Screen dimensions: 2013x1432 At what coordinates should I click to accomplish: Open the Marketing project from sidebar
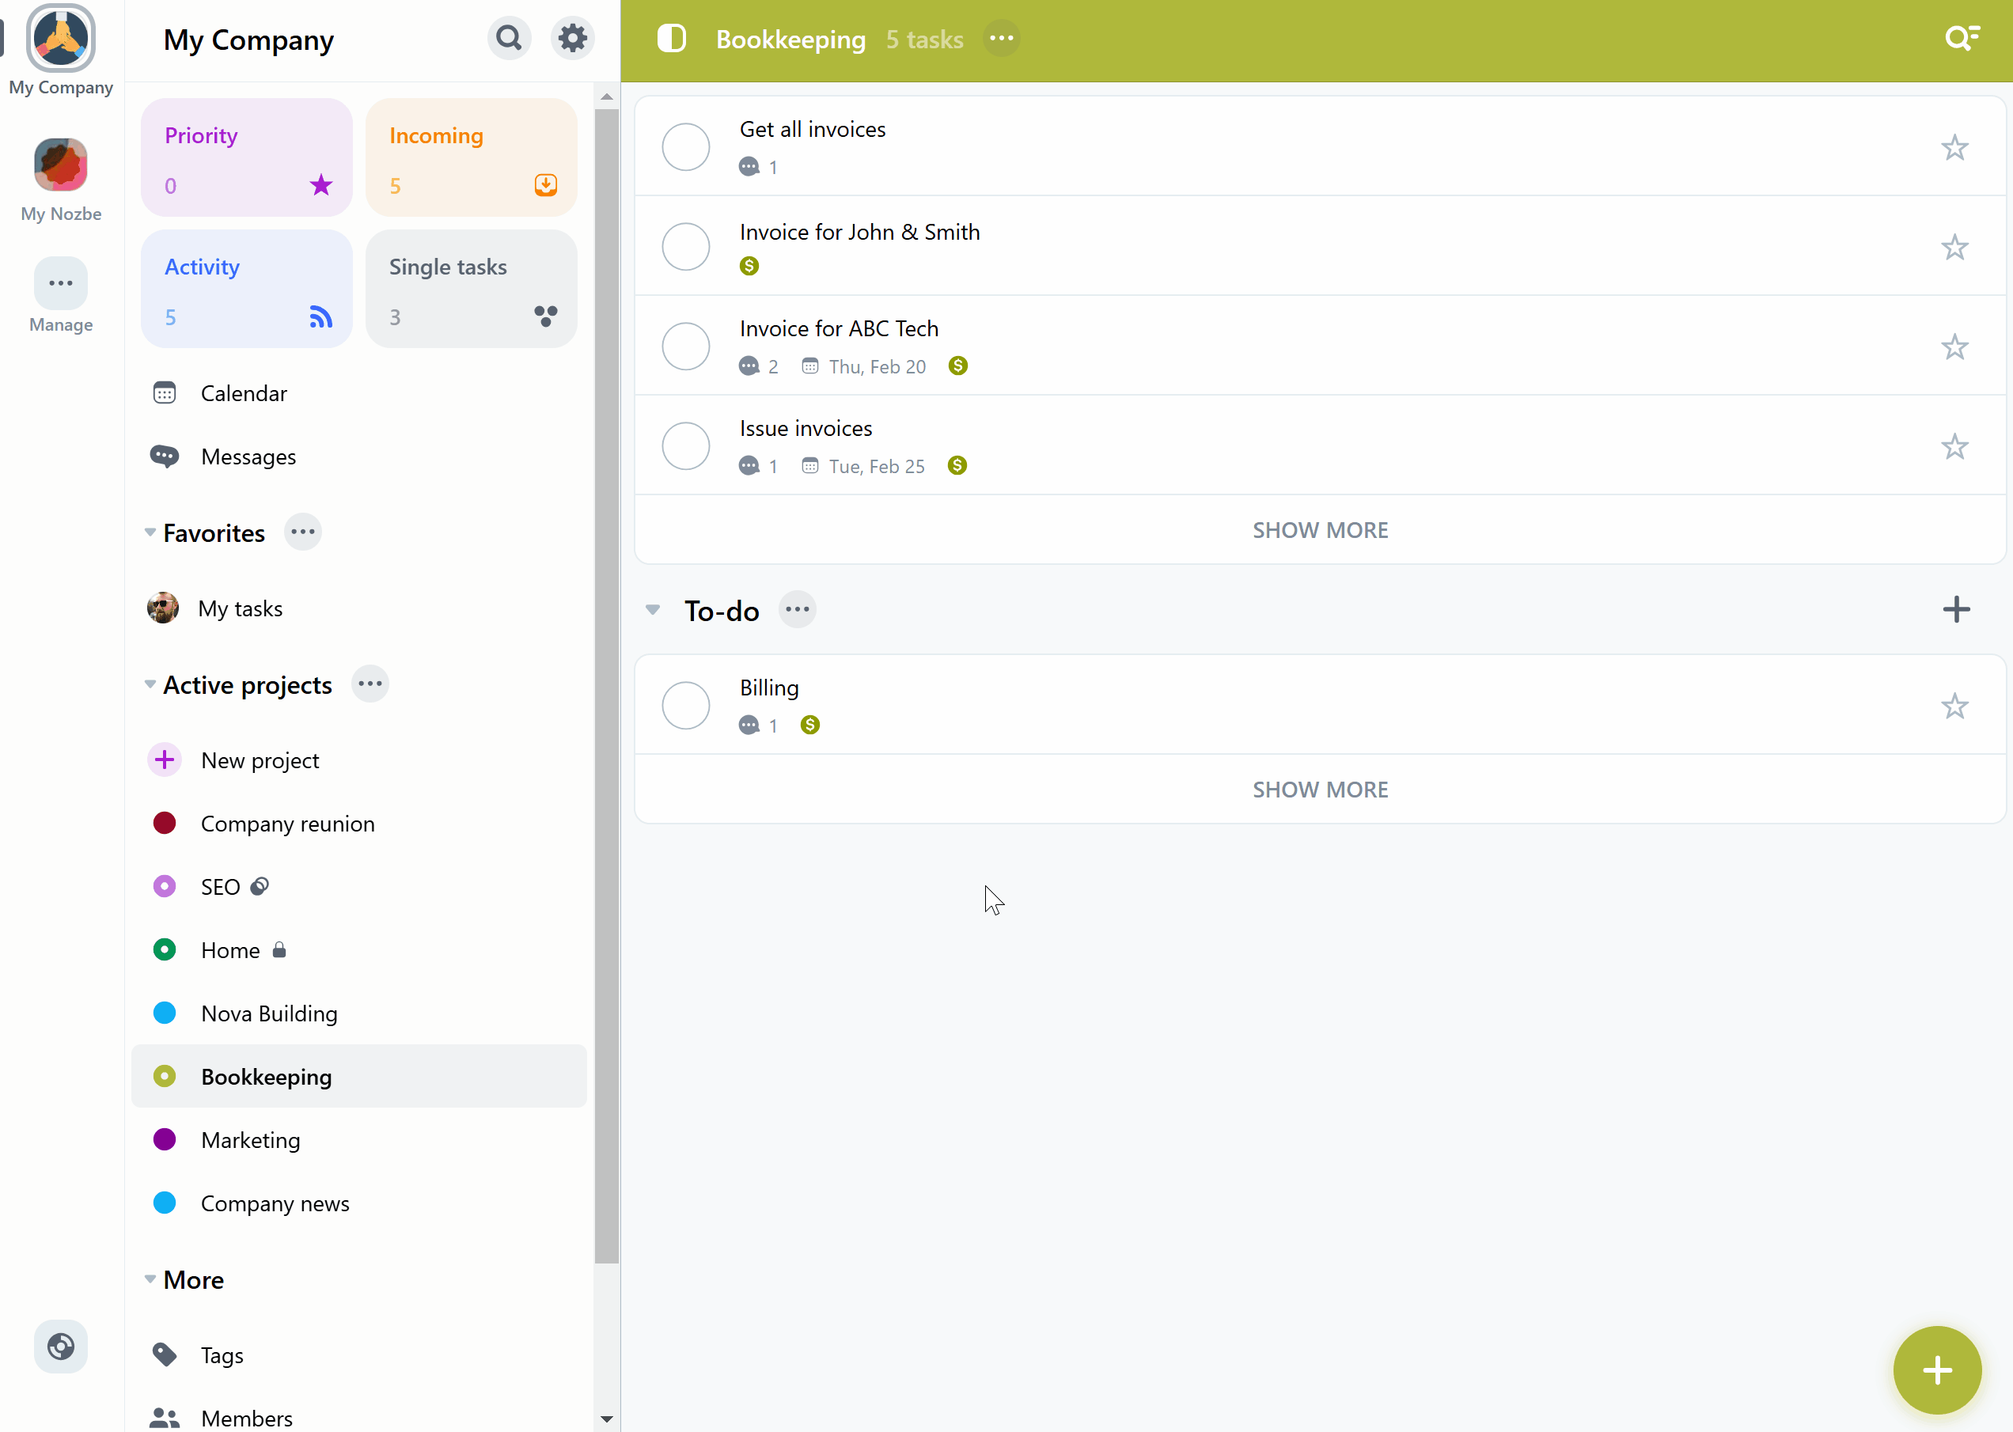point(249,1139)
